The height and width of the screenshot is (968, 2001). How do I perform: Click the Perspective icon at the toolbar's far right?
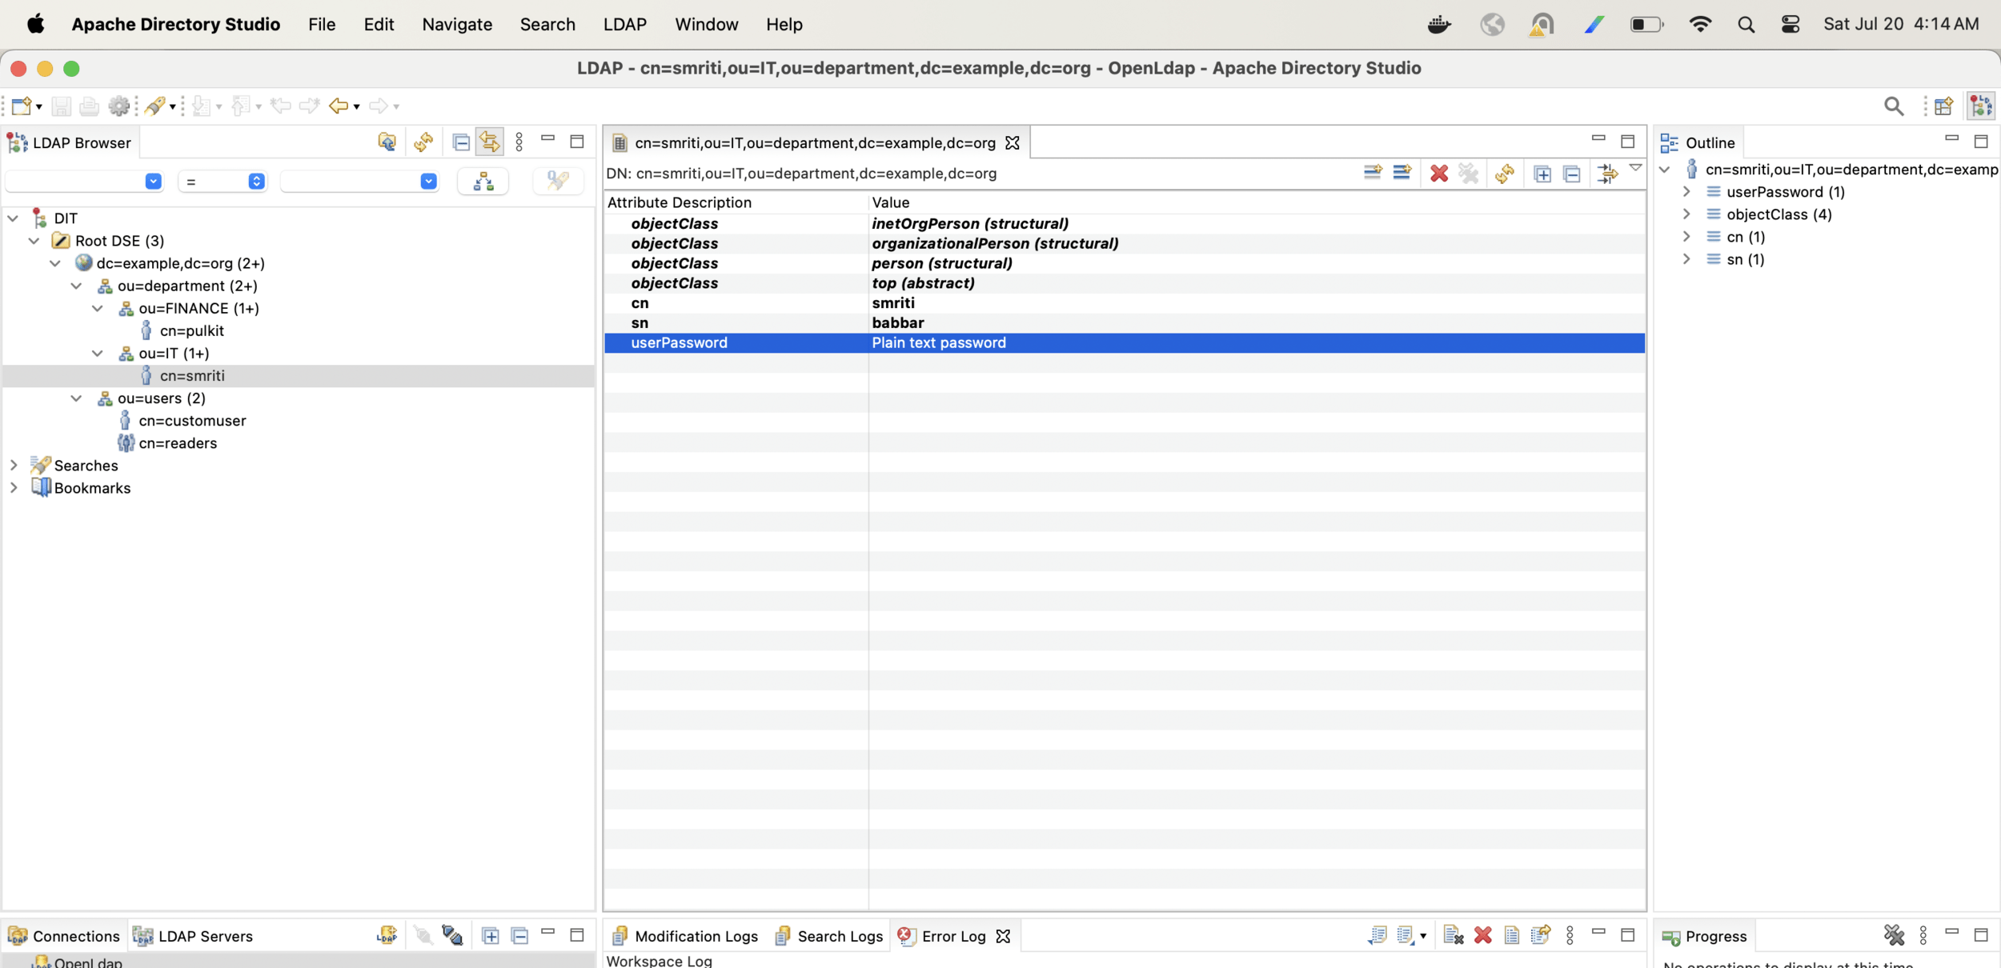coord(1981,106)
